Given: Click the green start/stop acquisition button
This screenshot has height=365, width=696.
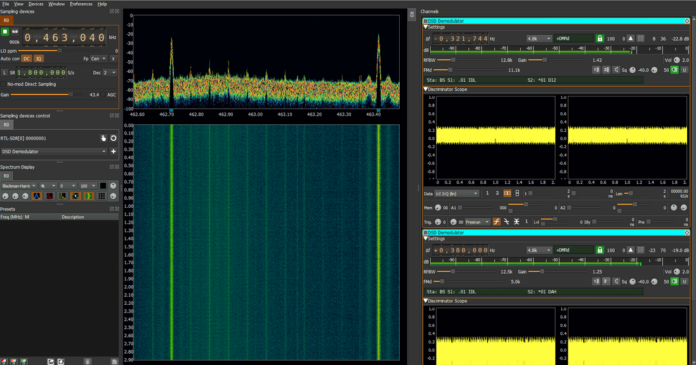Looking at the screenshot, I should [5, 32].
